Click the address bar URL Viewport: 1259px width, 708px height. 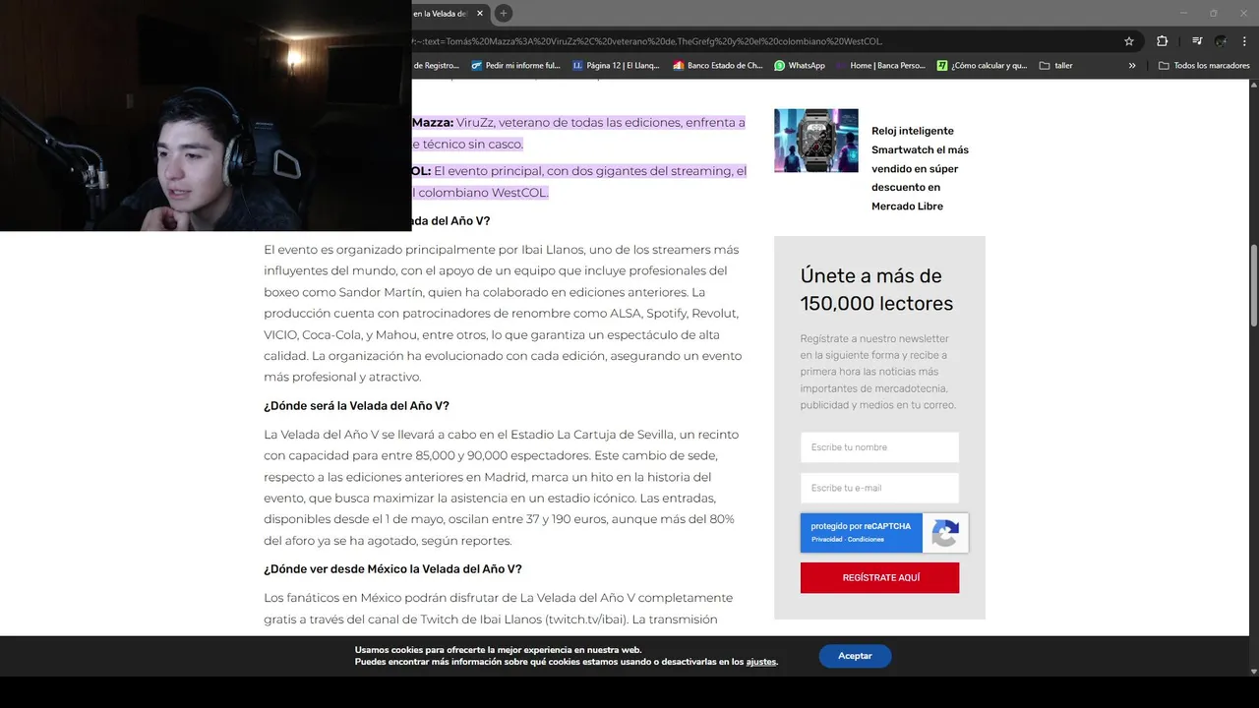[x=649, y=41]
